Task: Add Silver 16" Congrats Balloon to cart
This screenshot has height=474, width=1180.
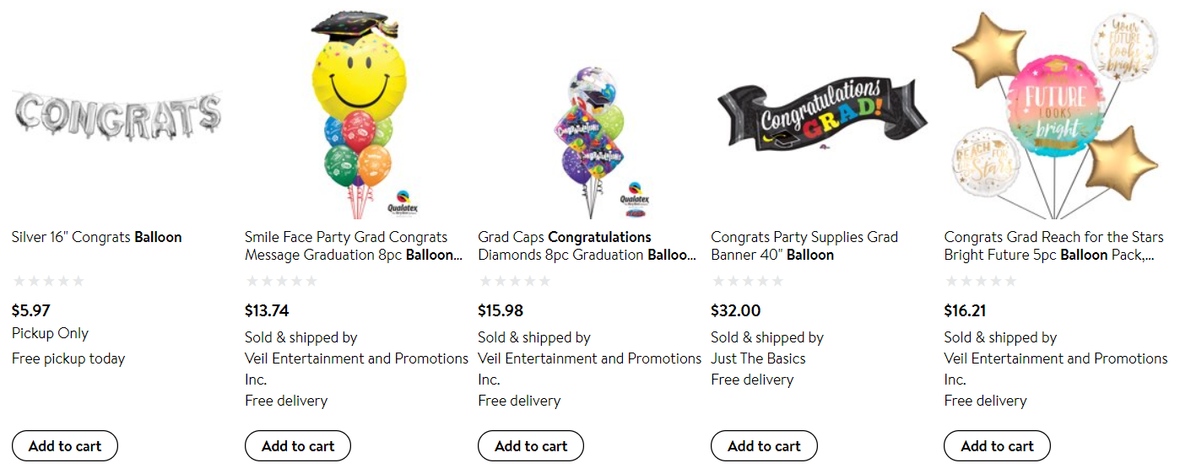Action: coord(65,446)
